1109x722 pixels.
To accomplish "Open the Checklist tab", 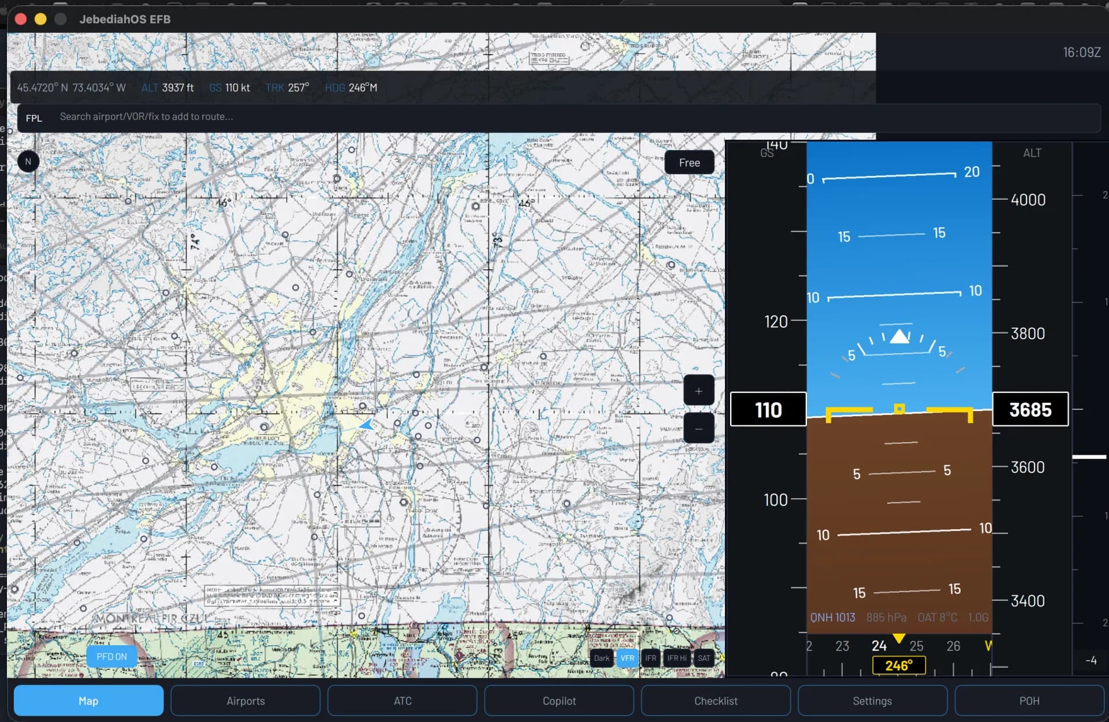I will (716, 701).
